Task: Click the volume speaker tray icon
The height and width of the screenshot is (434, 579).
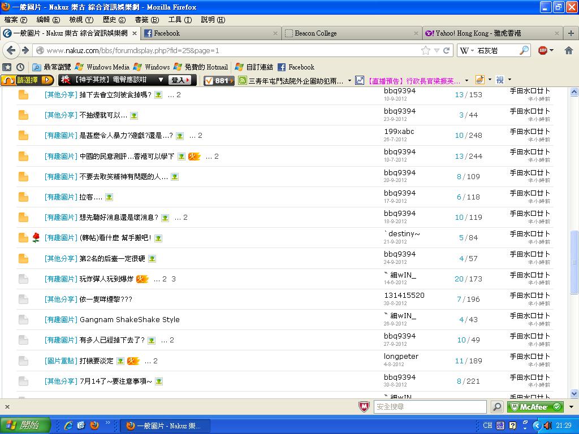Action: pyautogui.click(x=548, y=426)
